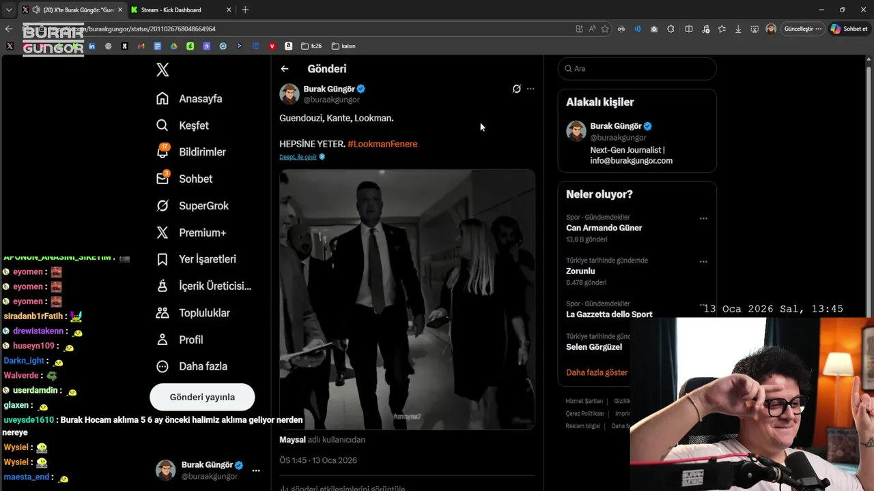This screenshot has height=491, width=874.
Task: Click Daha fazla göster under trends
Action: 597,372
